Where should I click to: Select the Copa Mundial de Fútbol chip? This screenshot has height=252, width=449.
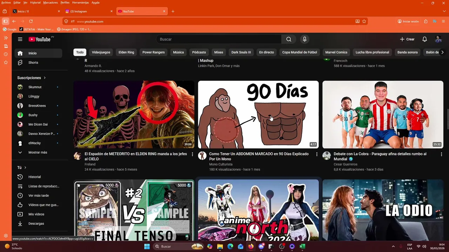pos(300,52)
